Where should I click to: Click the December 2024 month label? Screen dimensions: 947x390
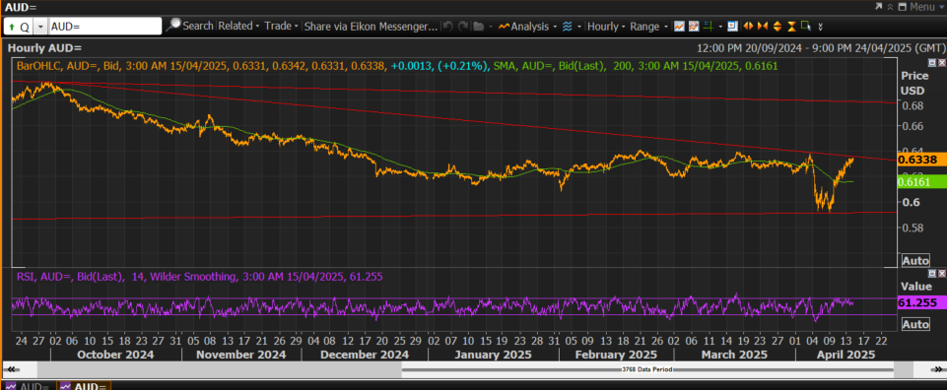tap(365, 355)
